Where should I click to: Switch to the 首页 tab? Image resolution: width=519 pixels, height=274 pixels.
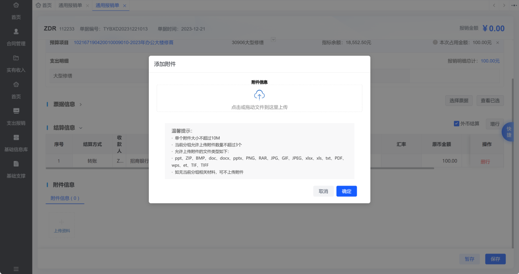[x=43, y=5]
